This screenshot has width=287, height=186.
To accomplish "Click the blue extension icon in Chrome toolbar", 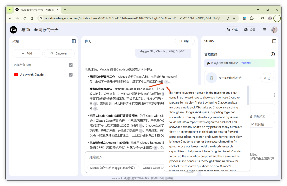I will [x=244, y=18].
